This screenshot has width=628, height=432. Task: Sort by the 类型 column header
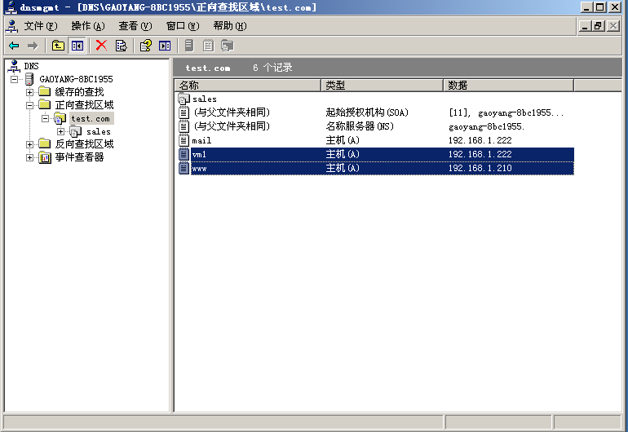[382, 86]
